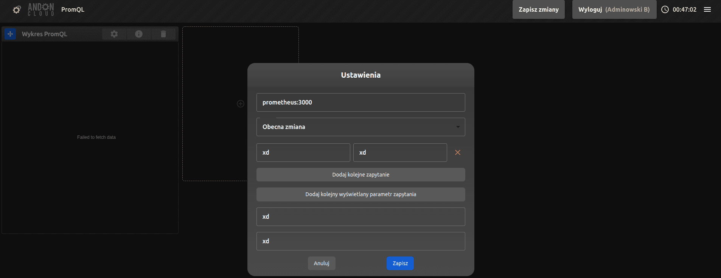Click the left xd field in the query row
The height and width of the screenshot is (278, 721).
(303, 153)
